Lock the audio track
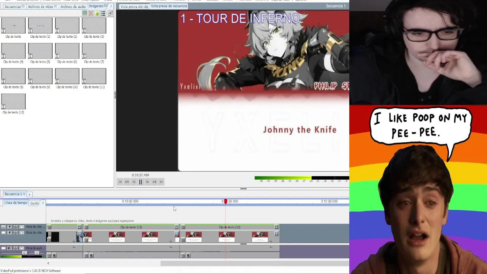 [22, 248]
